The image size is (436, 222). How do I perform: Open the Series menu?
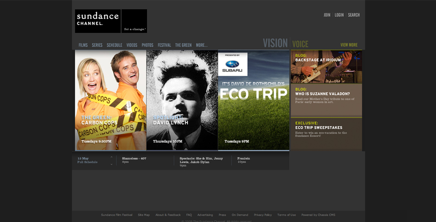(x=97, y=45)
